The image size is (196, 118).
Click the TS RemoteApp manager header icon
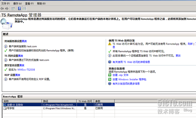[6, 24]
